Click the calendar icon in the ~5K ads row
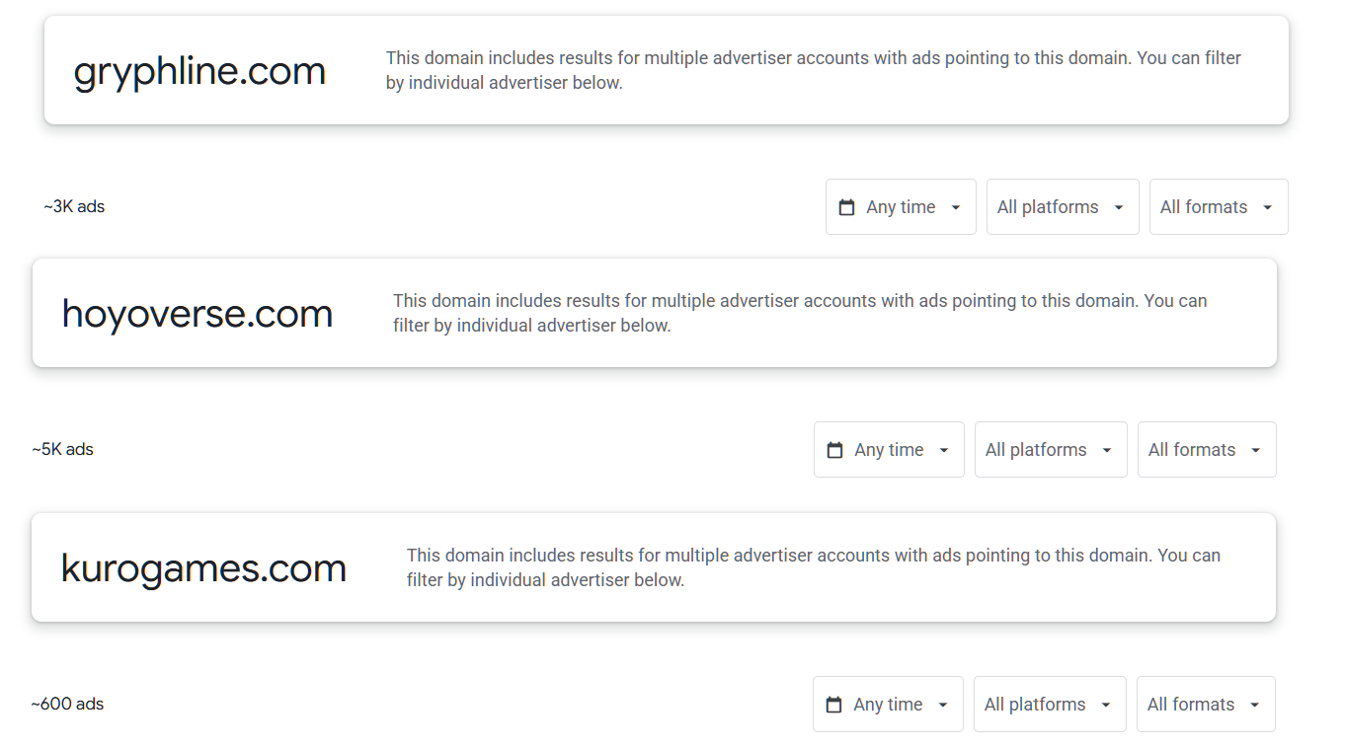1345x749 pixels. point(834,450)
